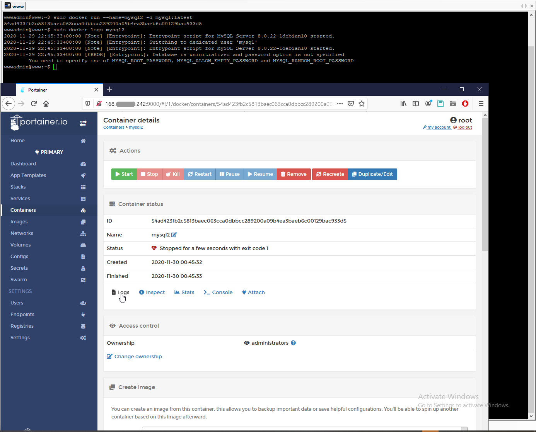Viewport: 536px width, 432px height.
Task: Click the Pocket save icon in address bar
Action: [351, 104]
